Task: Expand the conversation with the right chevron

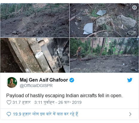Action: pyautogui.click(x=130, y=114)
